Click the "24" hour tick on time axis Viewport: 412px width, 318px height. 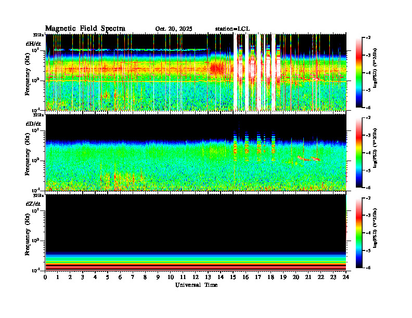pos(346,277)
